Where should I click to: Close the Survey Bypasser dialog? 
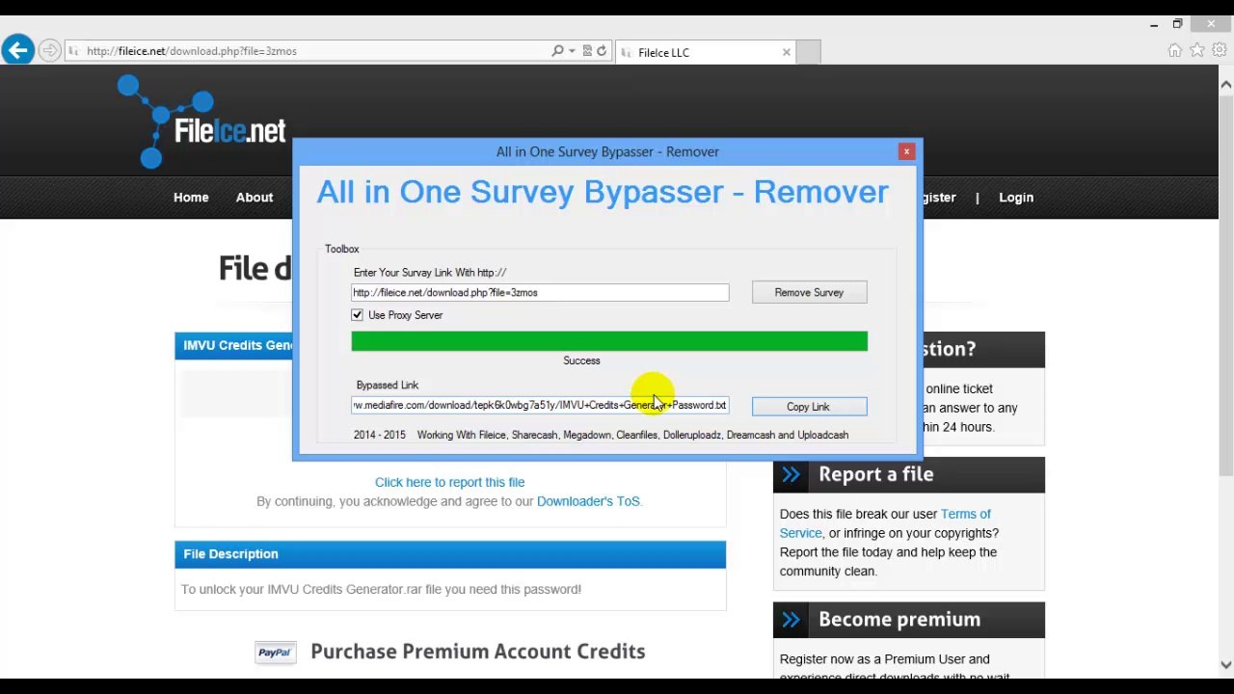(906, 151)
